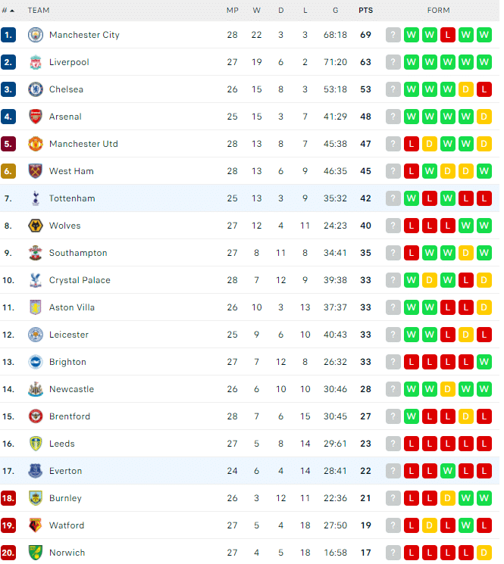Click the Liverpool club crest
This screenshot has width=504, height=564.
(x=36, y=62)
